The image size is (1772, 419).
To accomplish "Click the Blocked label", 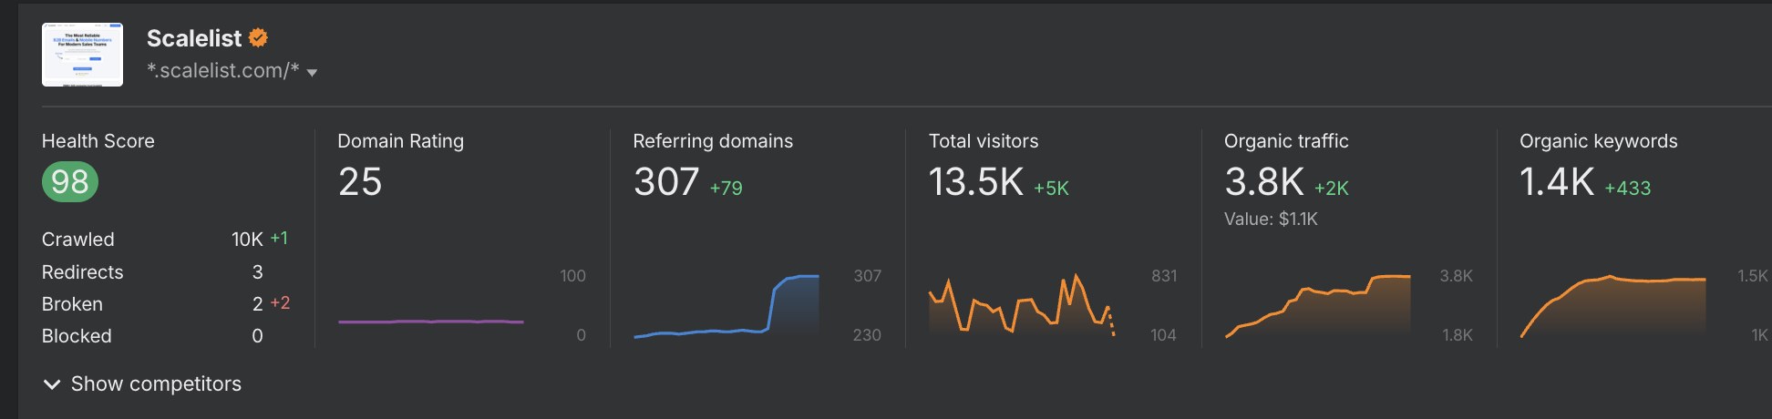I will pyautogui.click(x=77, y=336).
